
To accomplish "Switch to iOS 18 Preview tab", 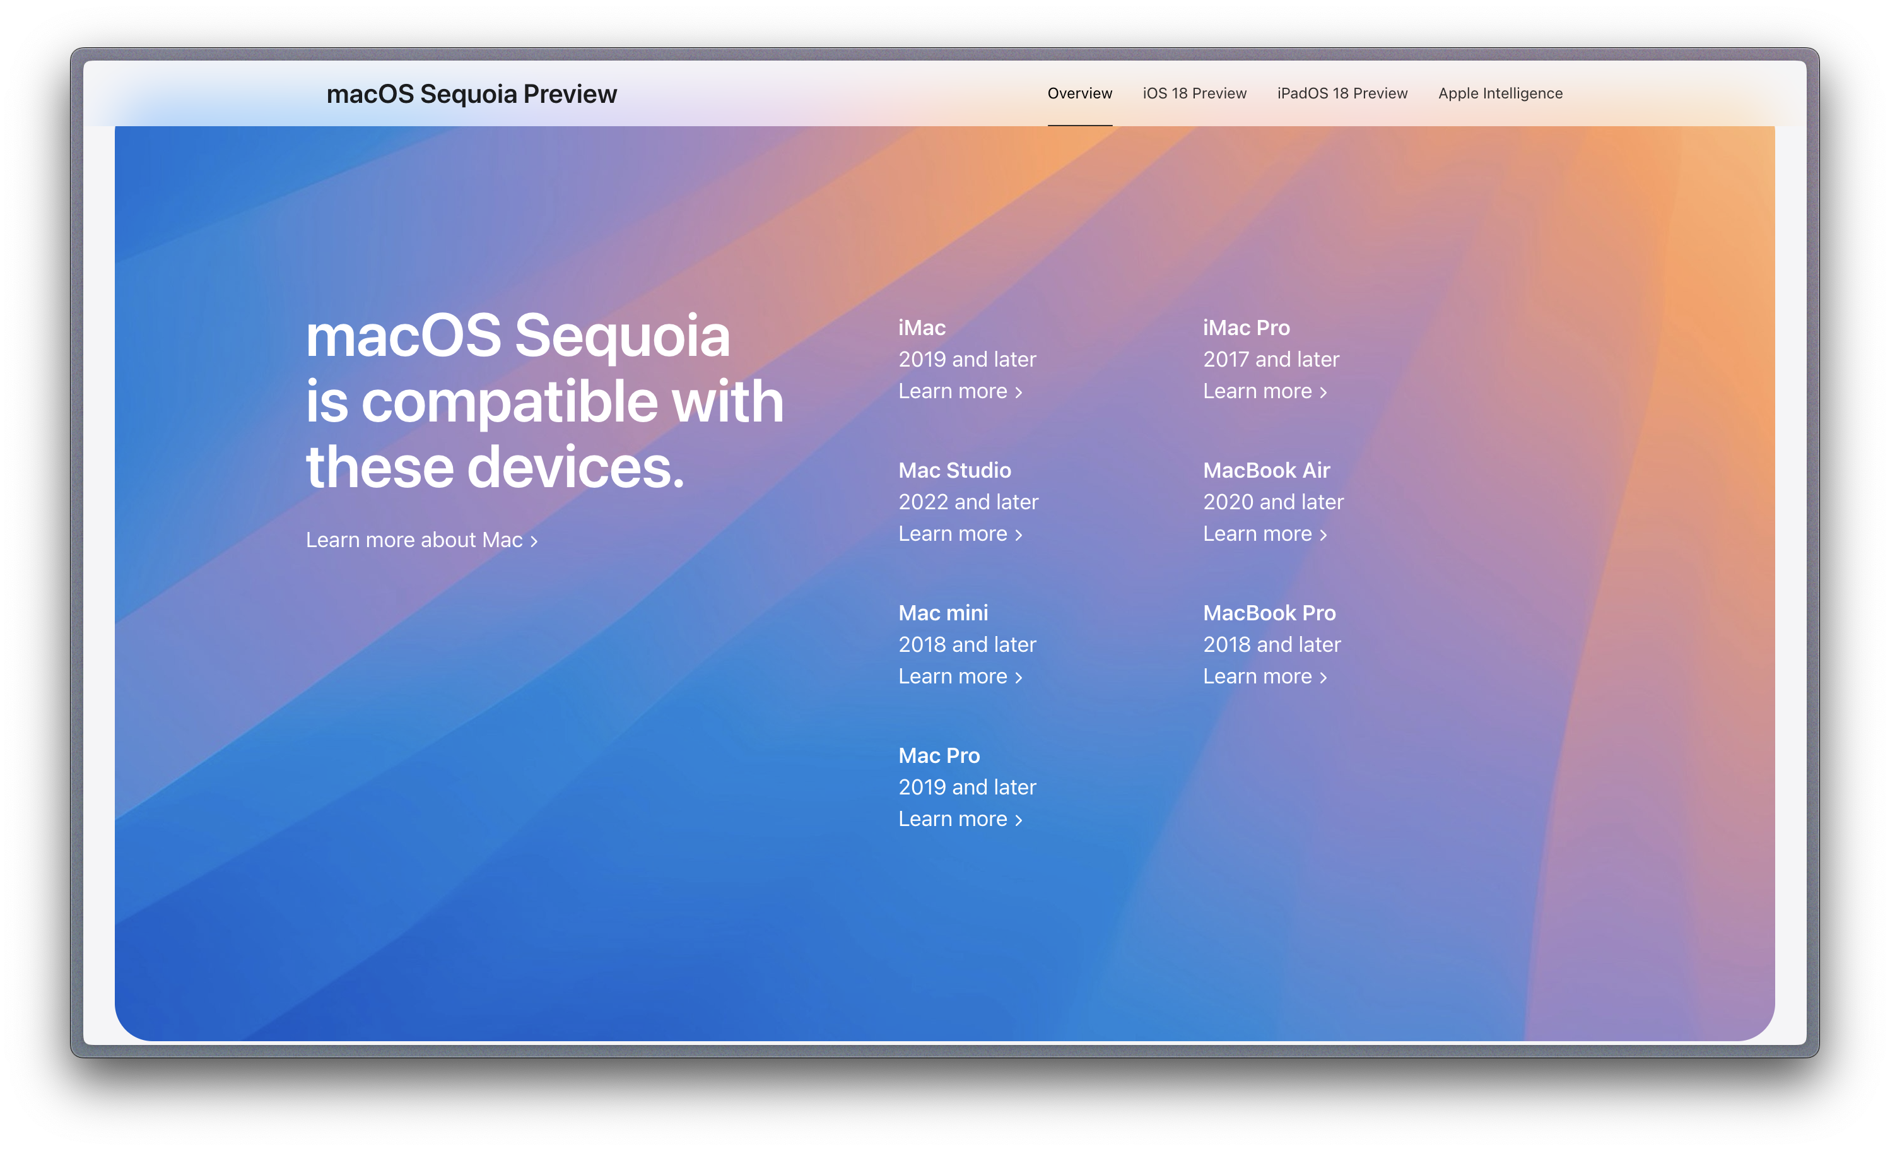I will point(1194,93).
